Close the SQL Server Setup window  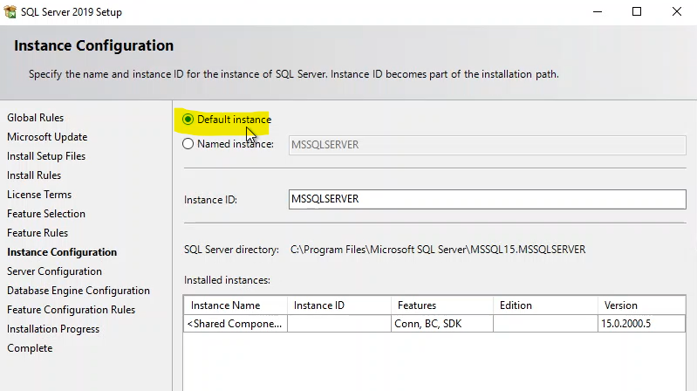click(677, 11)
